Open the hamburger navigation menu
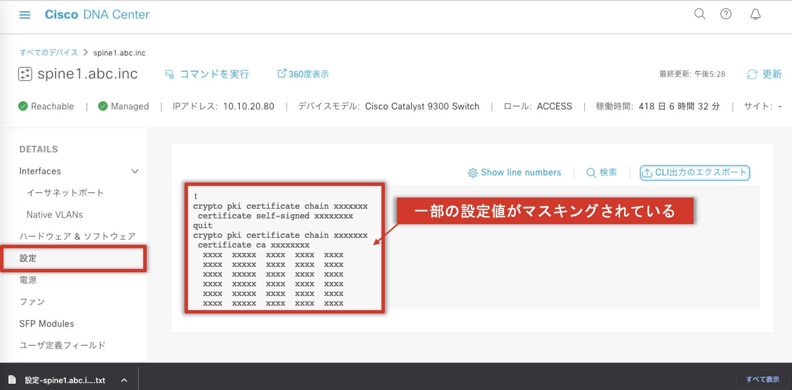This screenshot has height=390, width=792. tap(25, 15)
